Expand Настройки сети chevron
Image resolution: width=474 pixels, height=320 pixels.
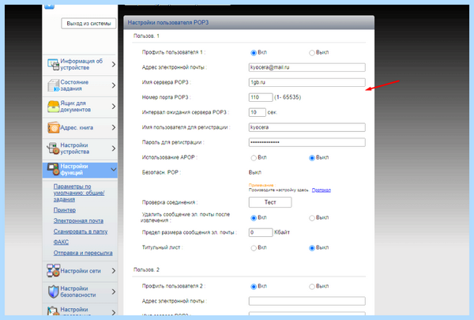pos(113,271)
